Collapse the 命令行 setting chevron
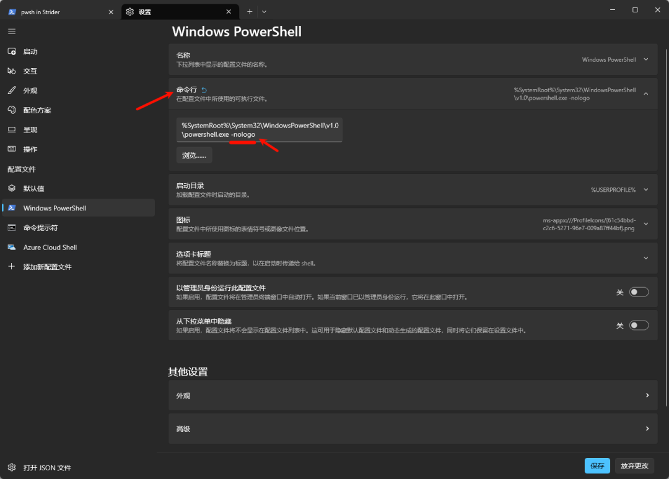Screen dimensions: 669x479 coord(646,93)
